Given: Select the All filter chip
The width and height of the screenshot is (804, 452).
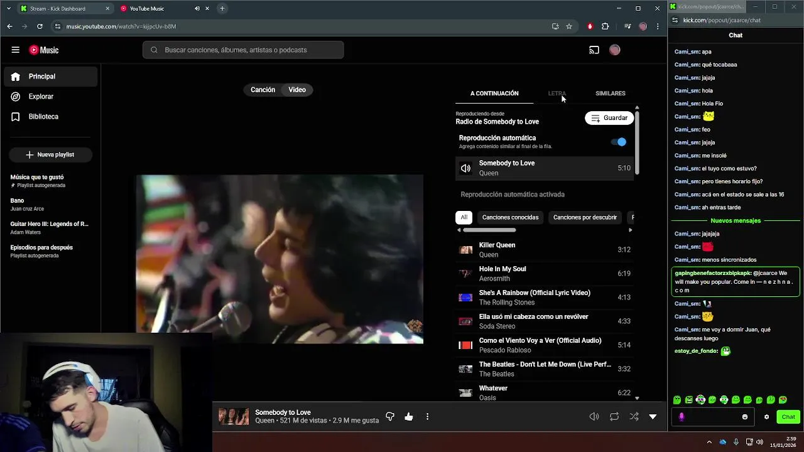Looking at the screenshot, I should [464, 217].
